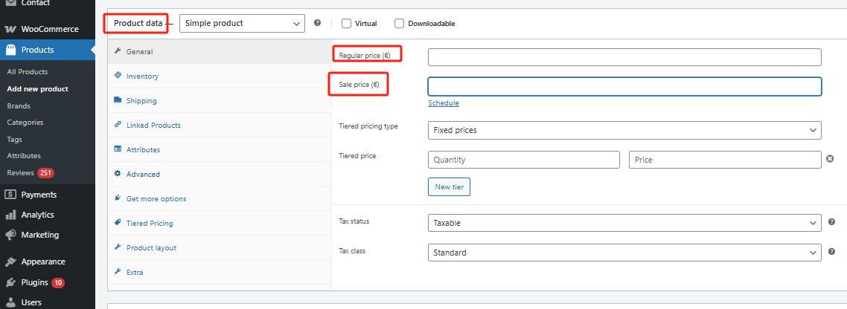Click the tiered Price input field
Screen dimensions: 847x309
[x=725, y=160]
